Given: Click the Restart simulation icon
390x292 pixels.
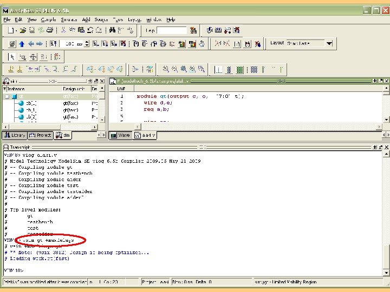Looking at the screenshot, I should (x=53, y=44).
